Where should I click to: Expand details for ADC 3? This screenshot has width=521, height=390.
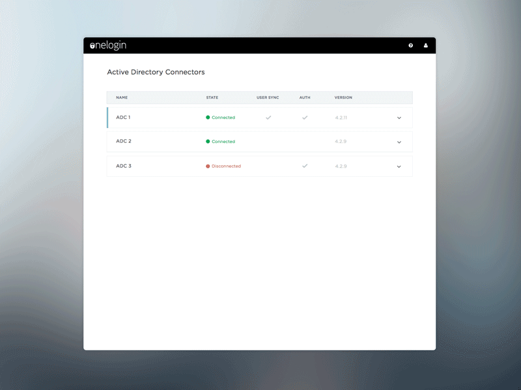(x=399, y=166)
